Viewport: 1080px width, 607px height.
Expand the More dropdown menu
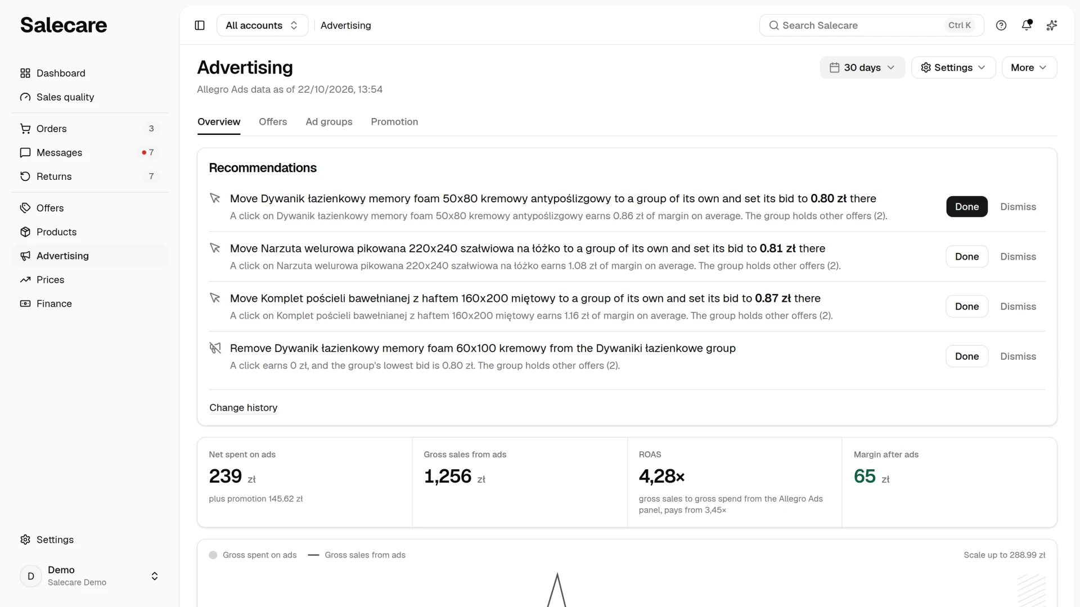coord(1029,67)
